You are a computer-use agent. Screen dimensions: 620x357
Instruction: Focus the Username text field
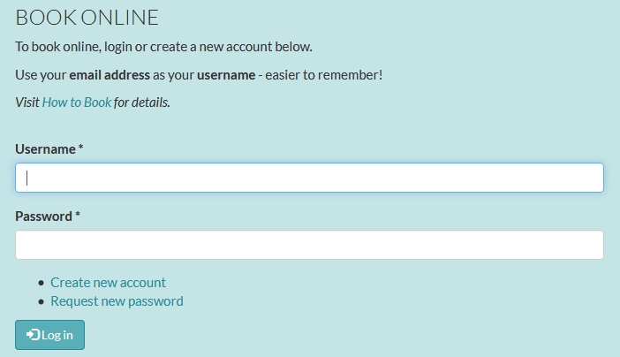coord(309,178)
